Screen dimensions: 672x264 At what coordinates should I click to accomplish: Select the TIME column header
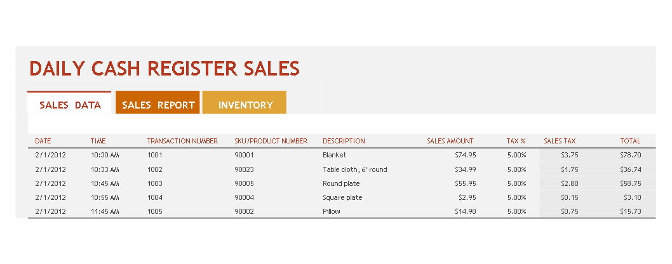(x=98, y=141)
